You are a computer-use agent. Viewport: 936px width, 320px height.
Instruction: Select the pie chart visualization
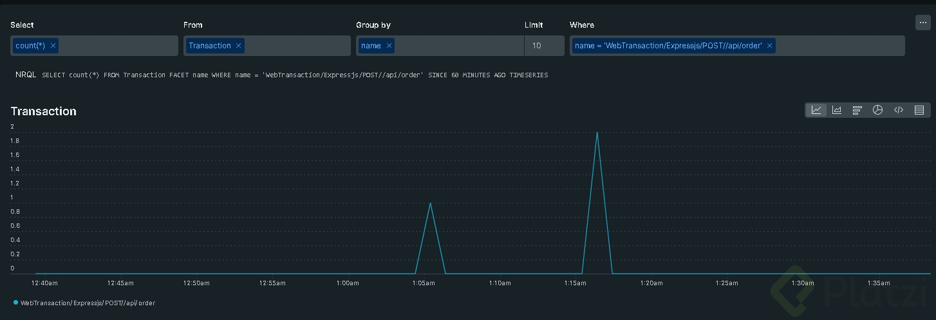[877, 110]
